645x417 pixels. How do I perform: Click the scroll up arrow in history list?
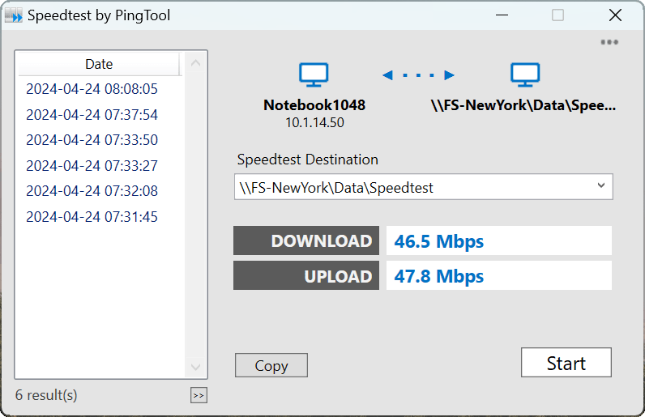(x=196, y=63)
